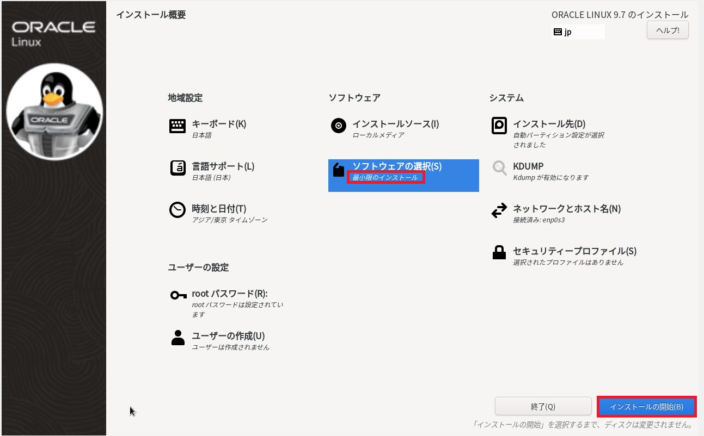Click the magnifier icon next to KDUMP
Viewport: 704px width, 436px height.
(x=499, y=168)
